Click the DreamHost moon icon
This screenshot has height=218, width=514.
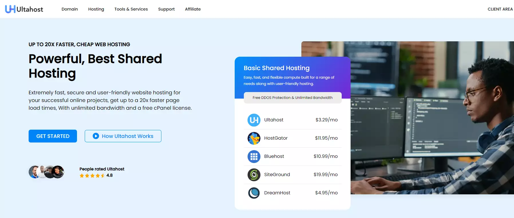point(254,193)
